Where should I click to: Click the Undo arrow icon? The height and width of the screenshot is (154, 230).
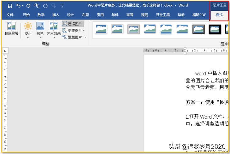(x=18, y=6)
